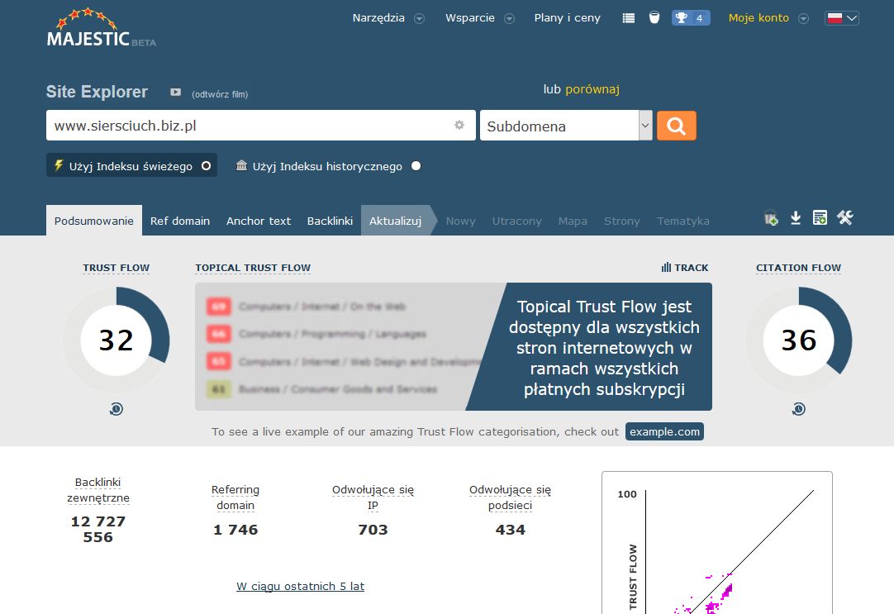This screenshot has width=894, height=614.
Task: Expand the Wsparcie menu
Action: tap(480, 18)
